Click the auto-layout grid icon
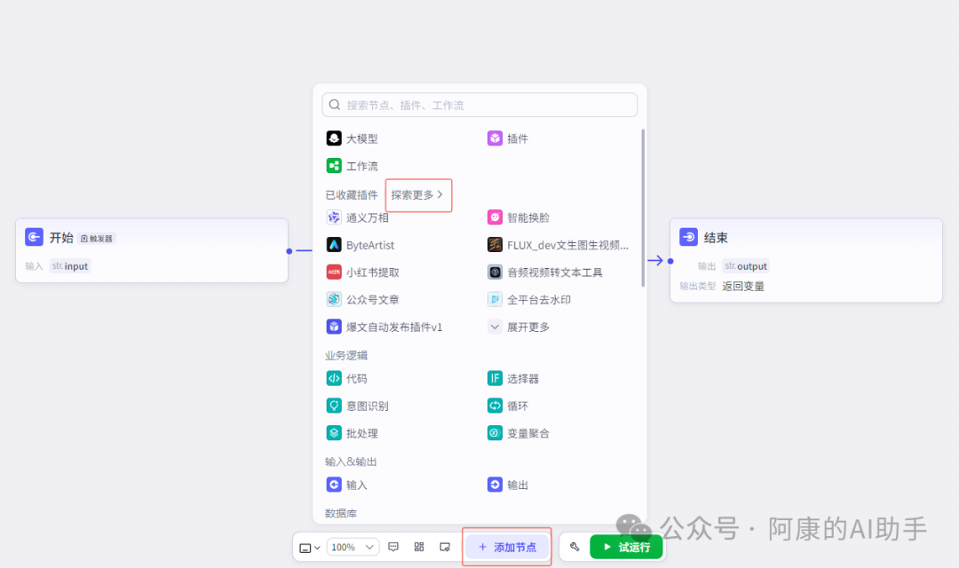 pyautogui.click(x=419, y=547)
